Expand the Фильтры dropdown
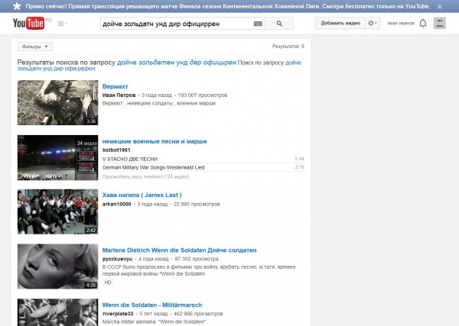Screen dimensions: 459x326 click(x=35, y=47)
